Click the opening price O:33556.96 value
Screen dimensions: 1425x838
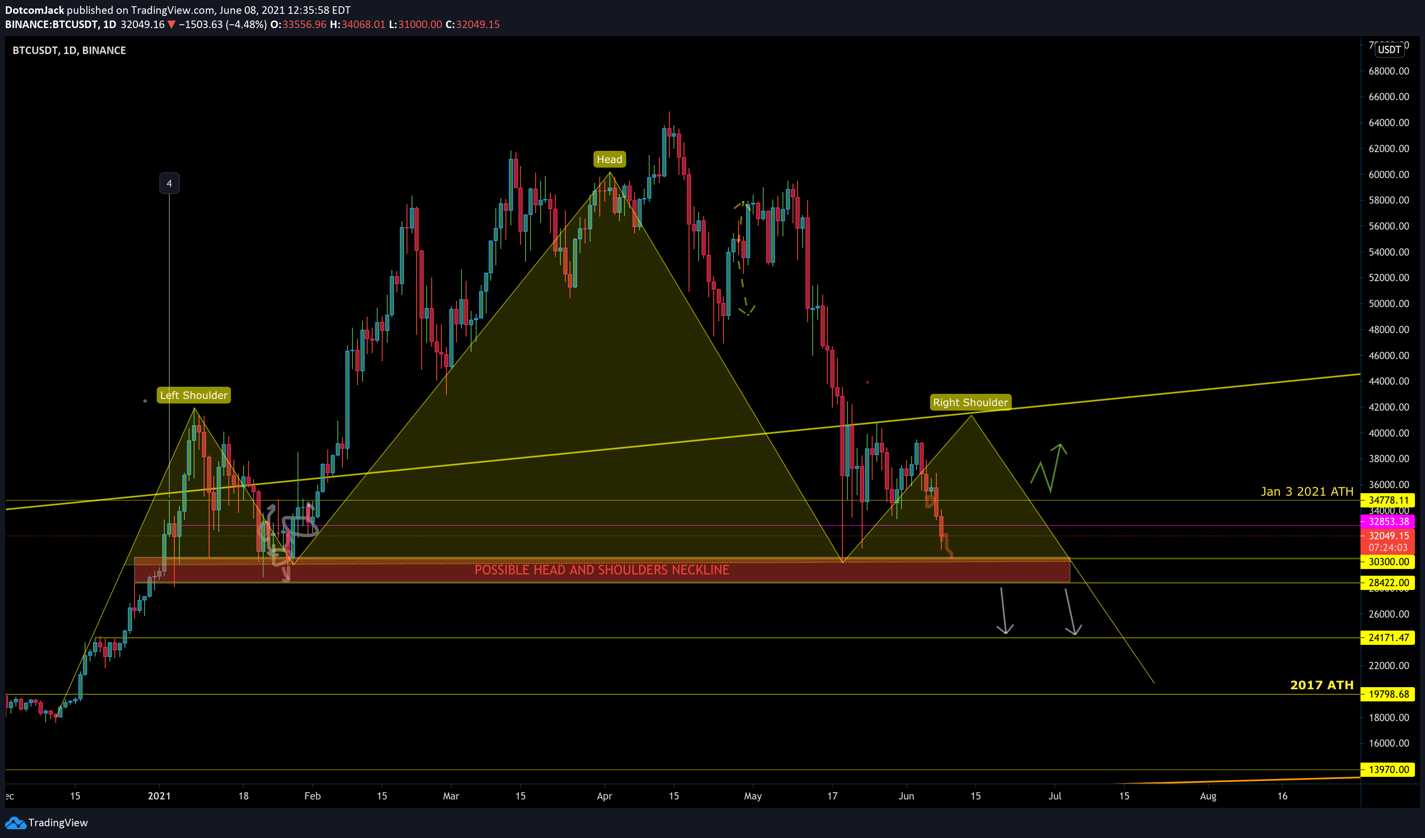point(298,24)
